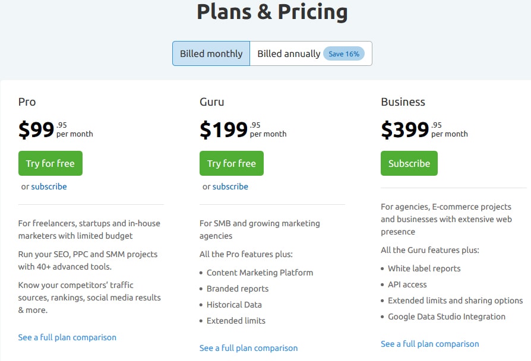Open the subscribe link for the Guru plan
This screenshot has width=531, height=361.
coord(230,186)
